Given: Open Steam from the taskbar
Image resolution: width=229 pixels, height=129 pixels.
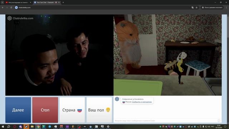Looking at the screenshot, I should 26,126.
